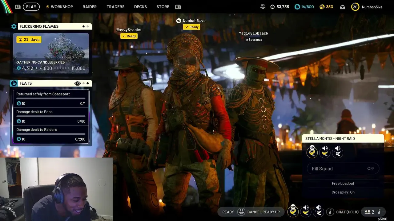The image size is (394, 221).
Task: Click WavvyStacks player name
Action: click(x=129, y=30)
